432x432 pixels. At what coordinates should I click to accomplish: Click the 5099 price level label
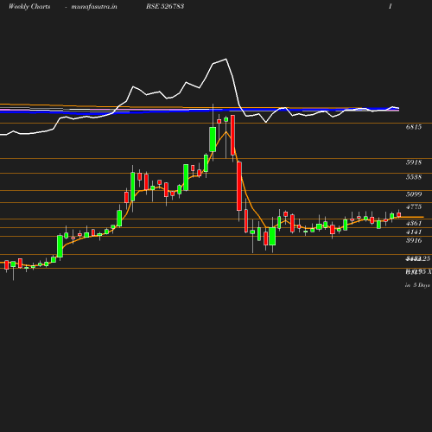click(x=414, y=194)
